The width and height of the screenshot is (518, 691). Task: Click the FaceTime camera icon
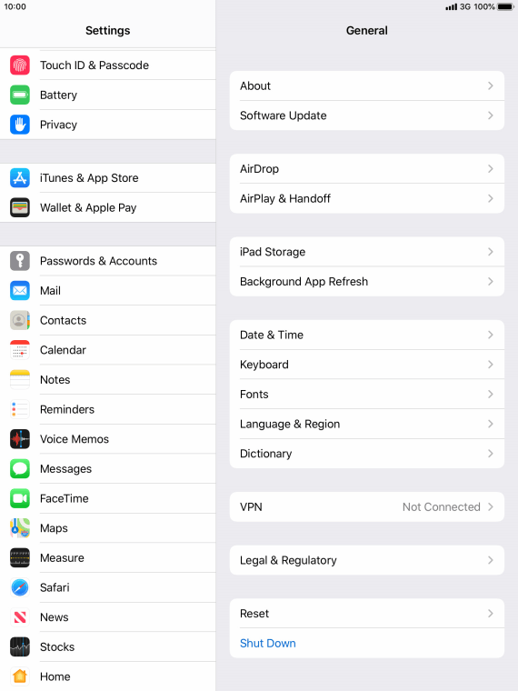(20, 498)
